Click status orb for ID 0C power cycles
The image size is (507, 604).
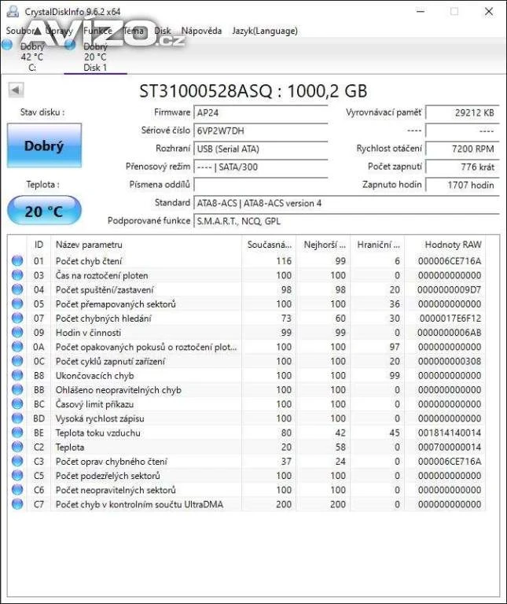[17, 361]
